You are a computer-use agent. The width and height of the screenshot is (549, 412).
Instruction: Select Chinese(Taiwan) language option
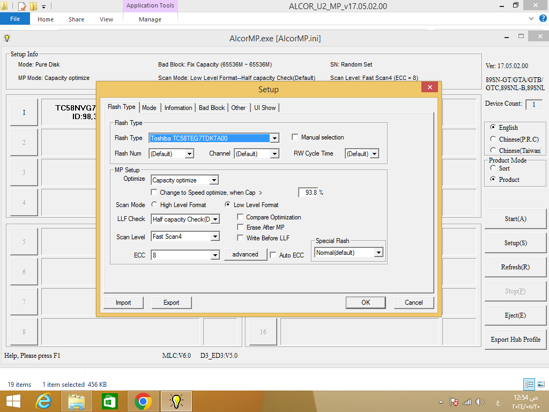point(493,150)
